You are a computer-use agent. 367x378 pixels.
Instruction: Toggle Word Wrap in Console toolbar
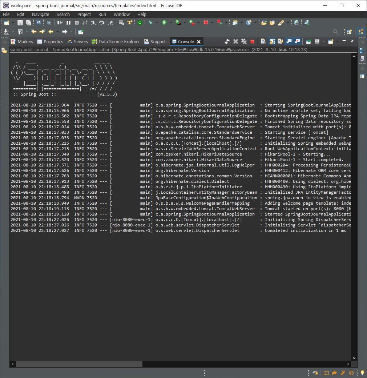(x=280, y=41)
